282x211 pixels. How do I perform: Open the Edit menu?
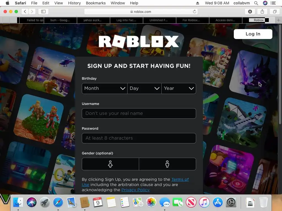[46, 3]
